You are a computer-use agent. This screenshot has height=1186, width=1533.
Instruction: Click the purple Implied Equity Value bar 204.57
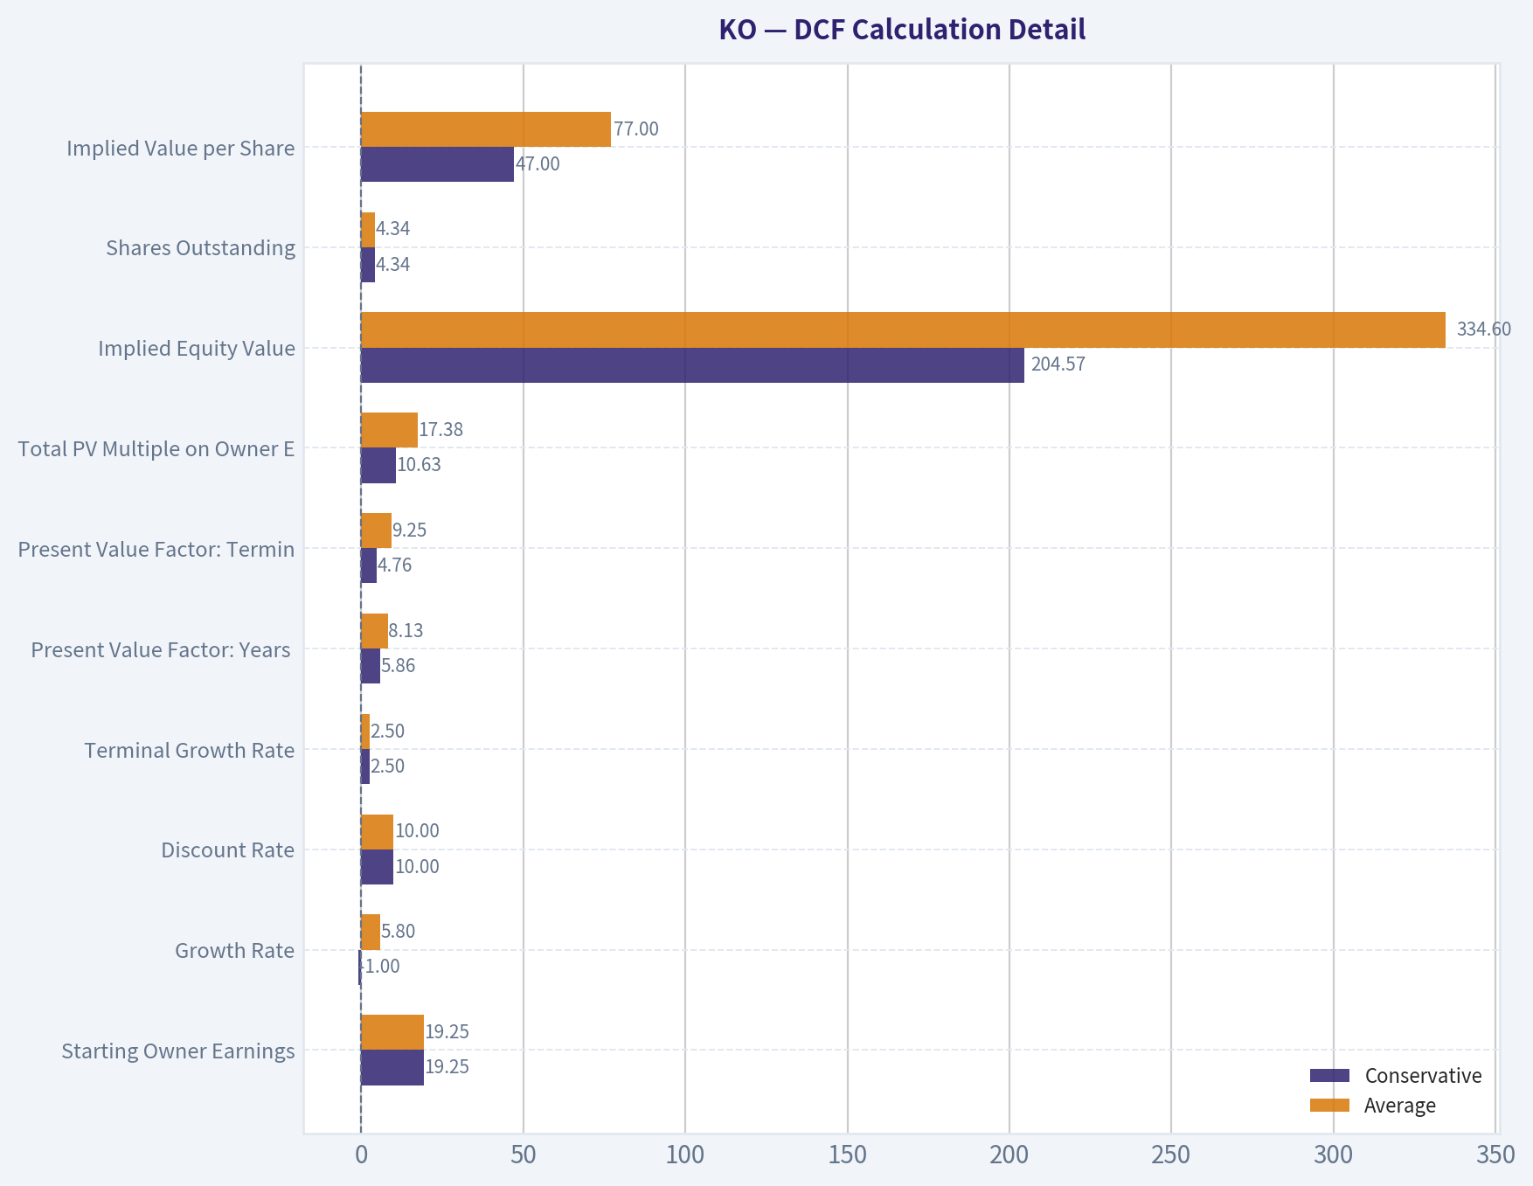tap(692, 365)
